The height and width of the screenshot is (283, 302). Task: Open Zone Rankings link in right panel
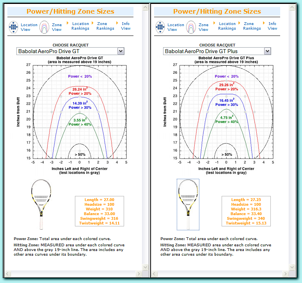tap(252, 26)
